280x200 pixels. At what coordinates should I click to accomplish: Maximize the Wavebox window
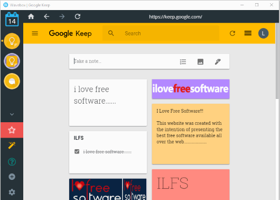257,5
